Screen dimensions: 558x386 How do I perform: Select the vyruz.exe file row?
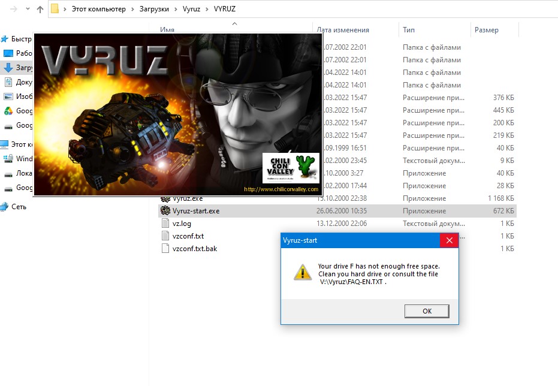click(337, 198)
